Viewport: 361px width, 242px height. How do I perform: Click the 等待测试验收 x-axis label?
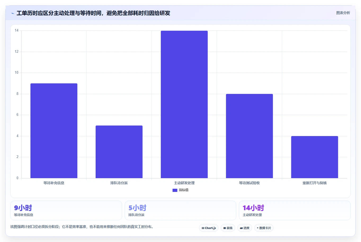[x=249, y=183]
